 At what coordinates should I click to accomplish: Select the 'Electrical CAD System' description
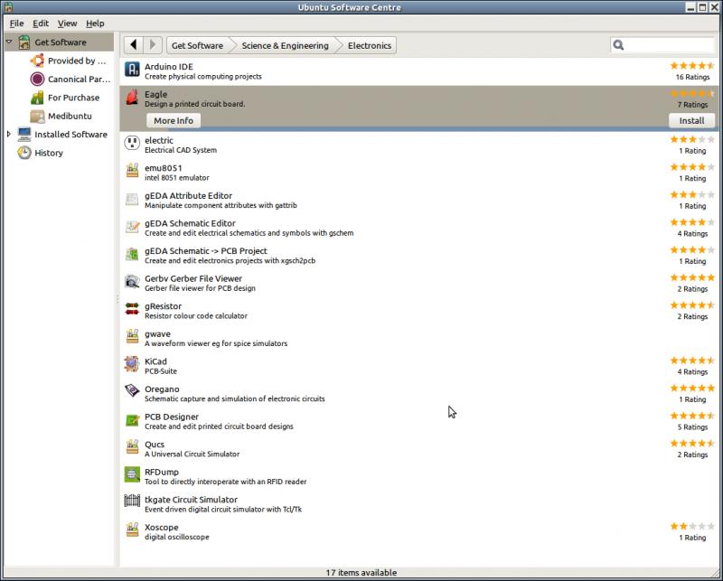(180, 150)
